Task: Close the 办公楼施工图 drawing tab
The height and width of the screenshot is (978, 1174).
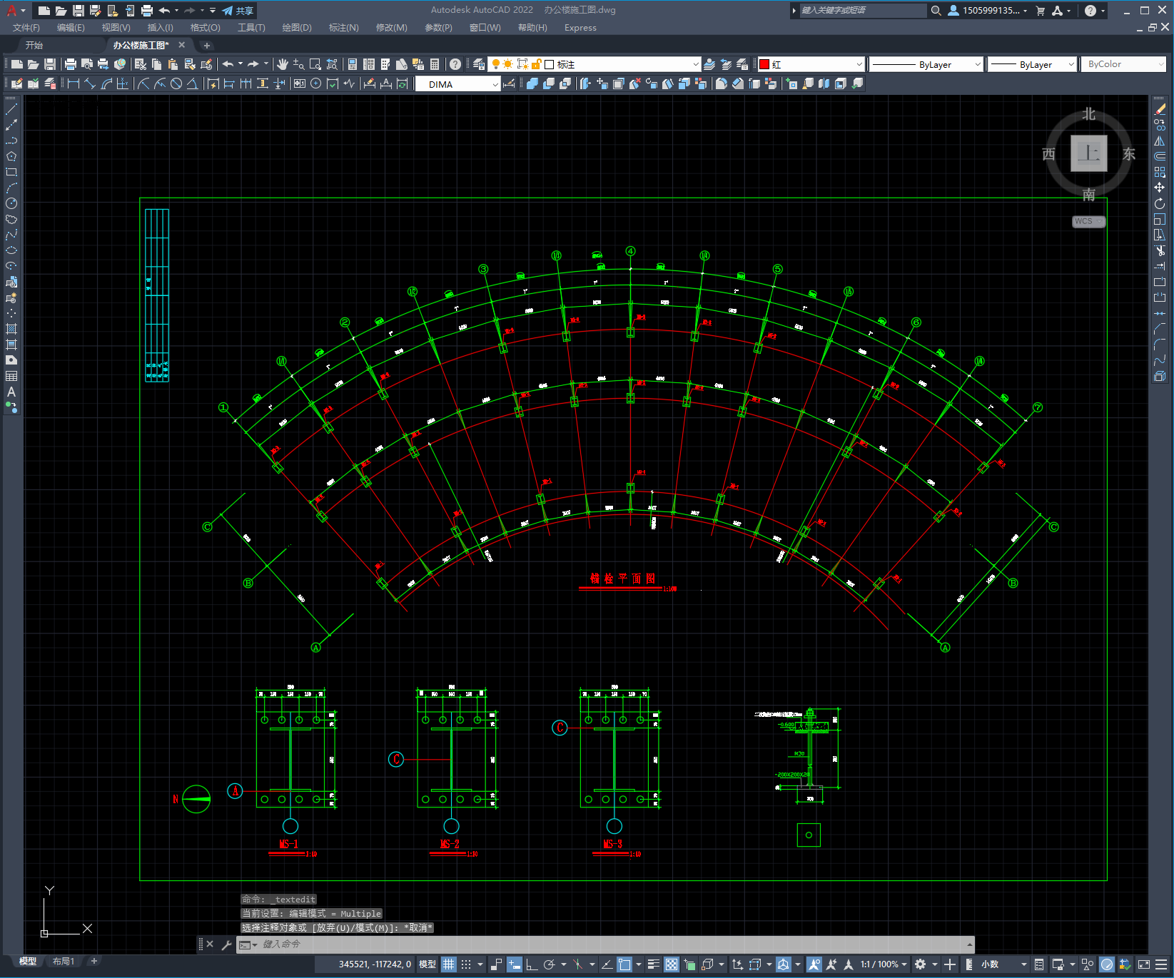Action: tap(181, 45)
